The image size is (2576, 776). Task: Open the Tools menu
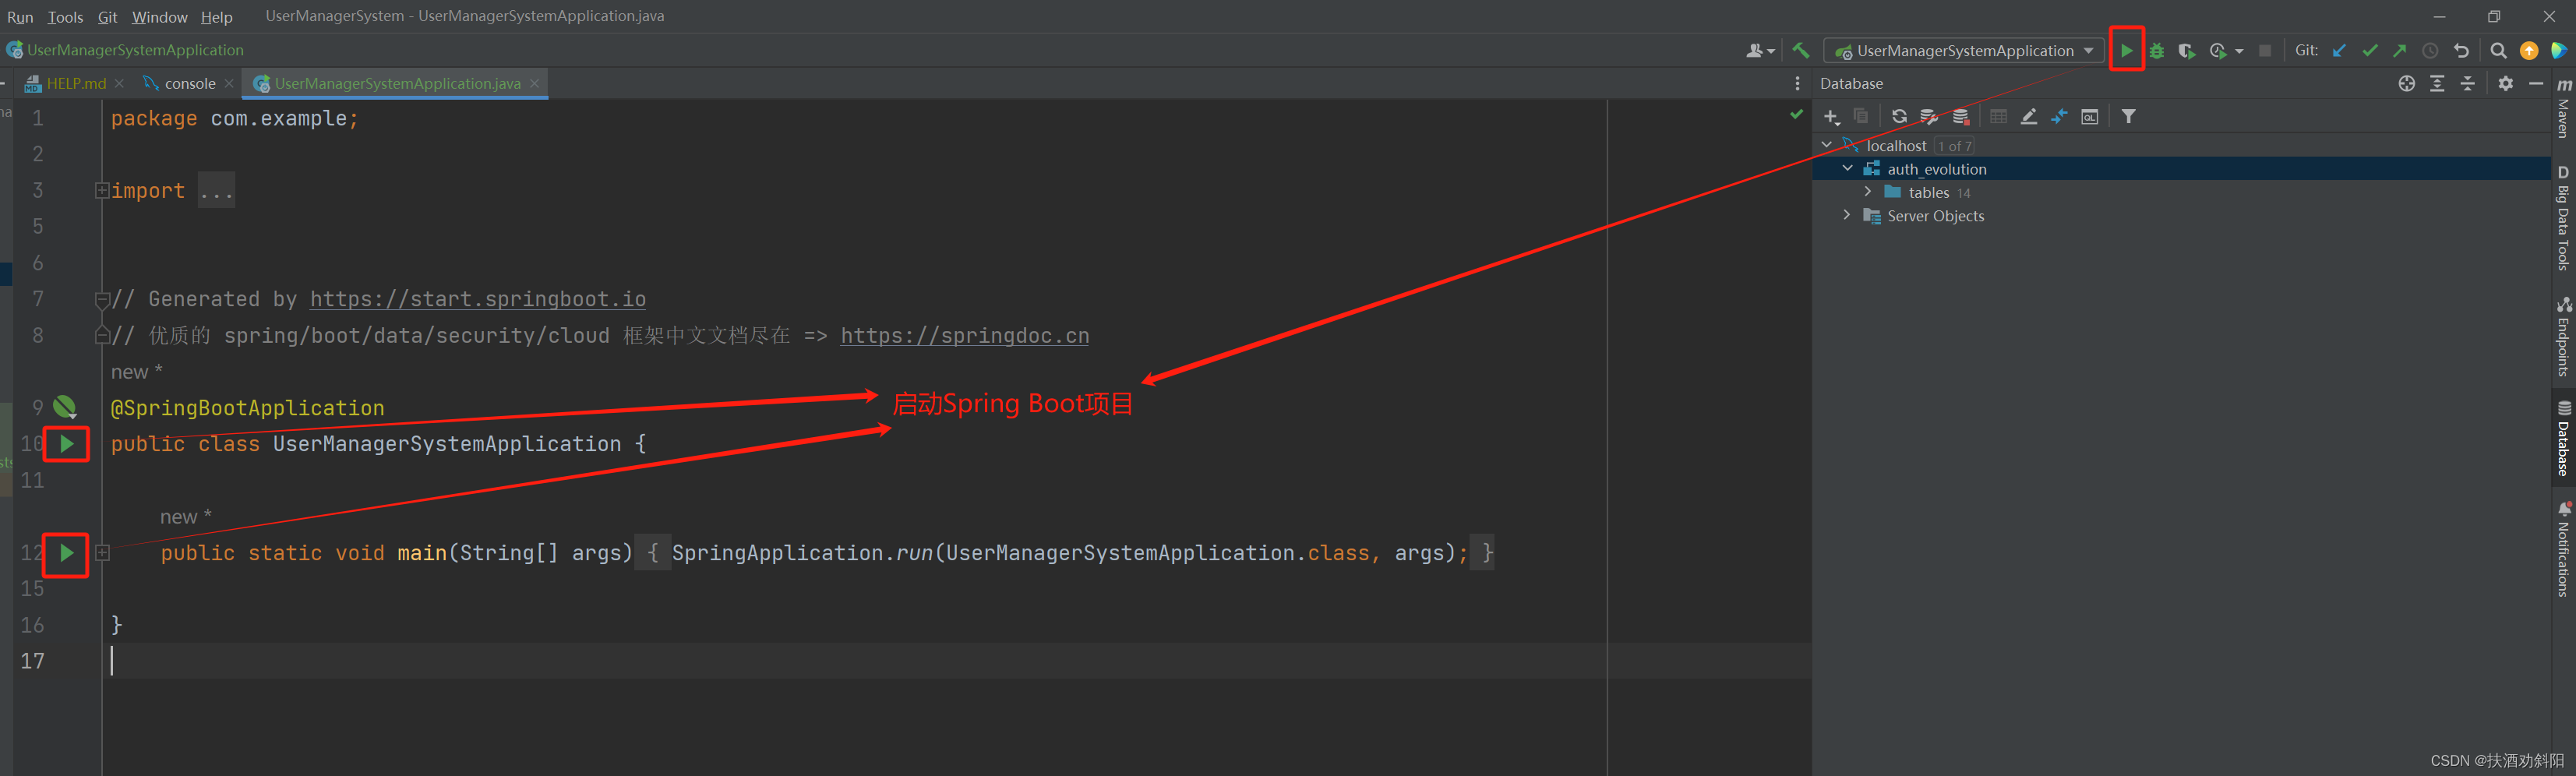click(x=65, y=17)
